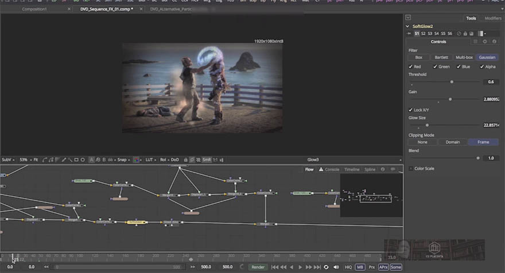Open the Spline tab

(370, 169)
